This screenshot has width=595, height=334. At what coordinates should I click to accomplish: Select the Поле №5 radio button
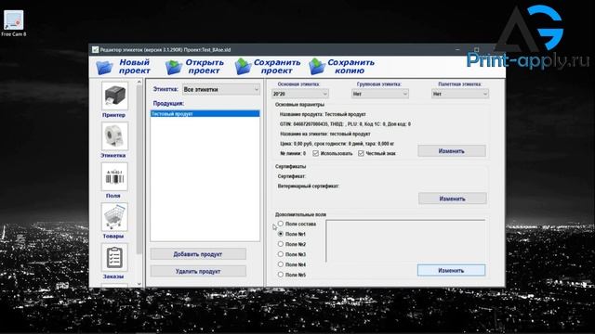pyautogui.click(x=281, y=275)
